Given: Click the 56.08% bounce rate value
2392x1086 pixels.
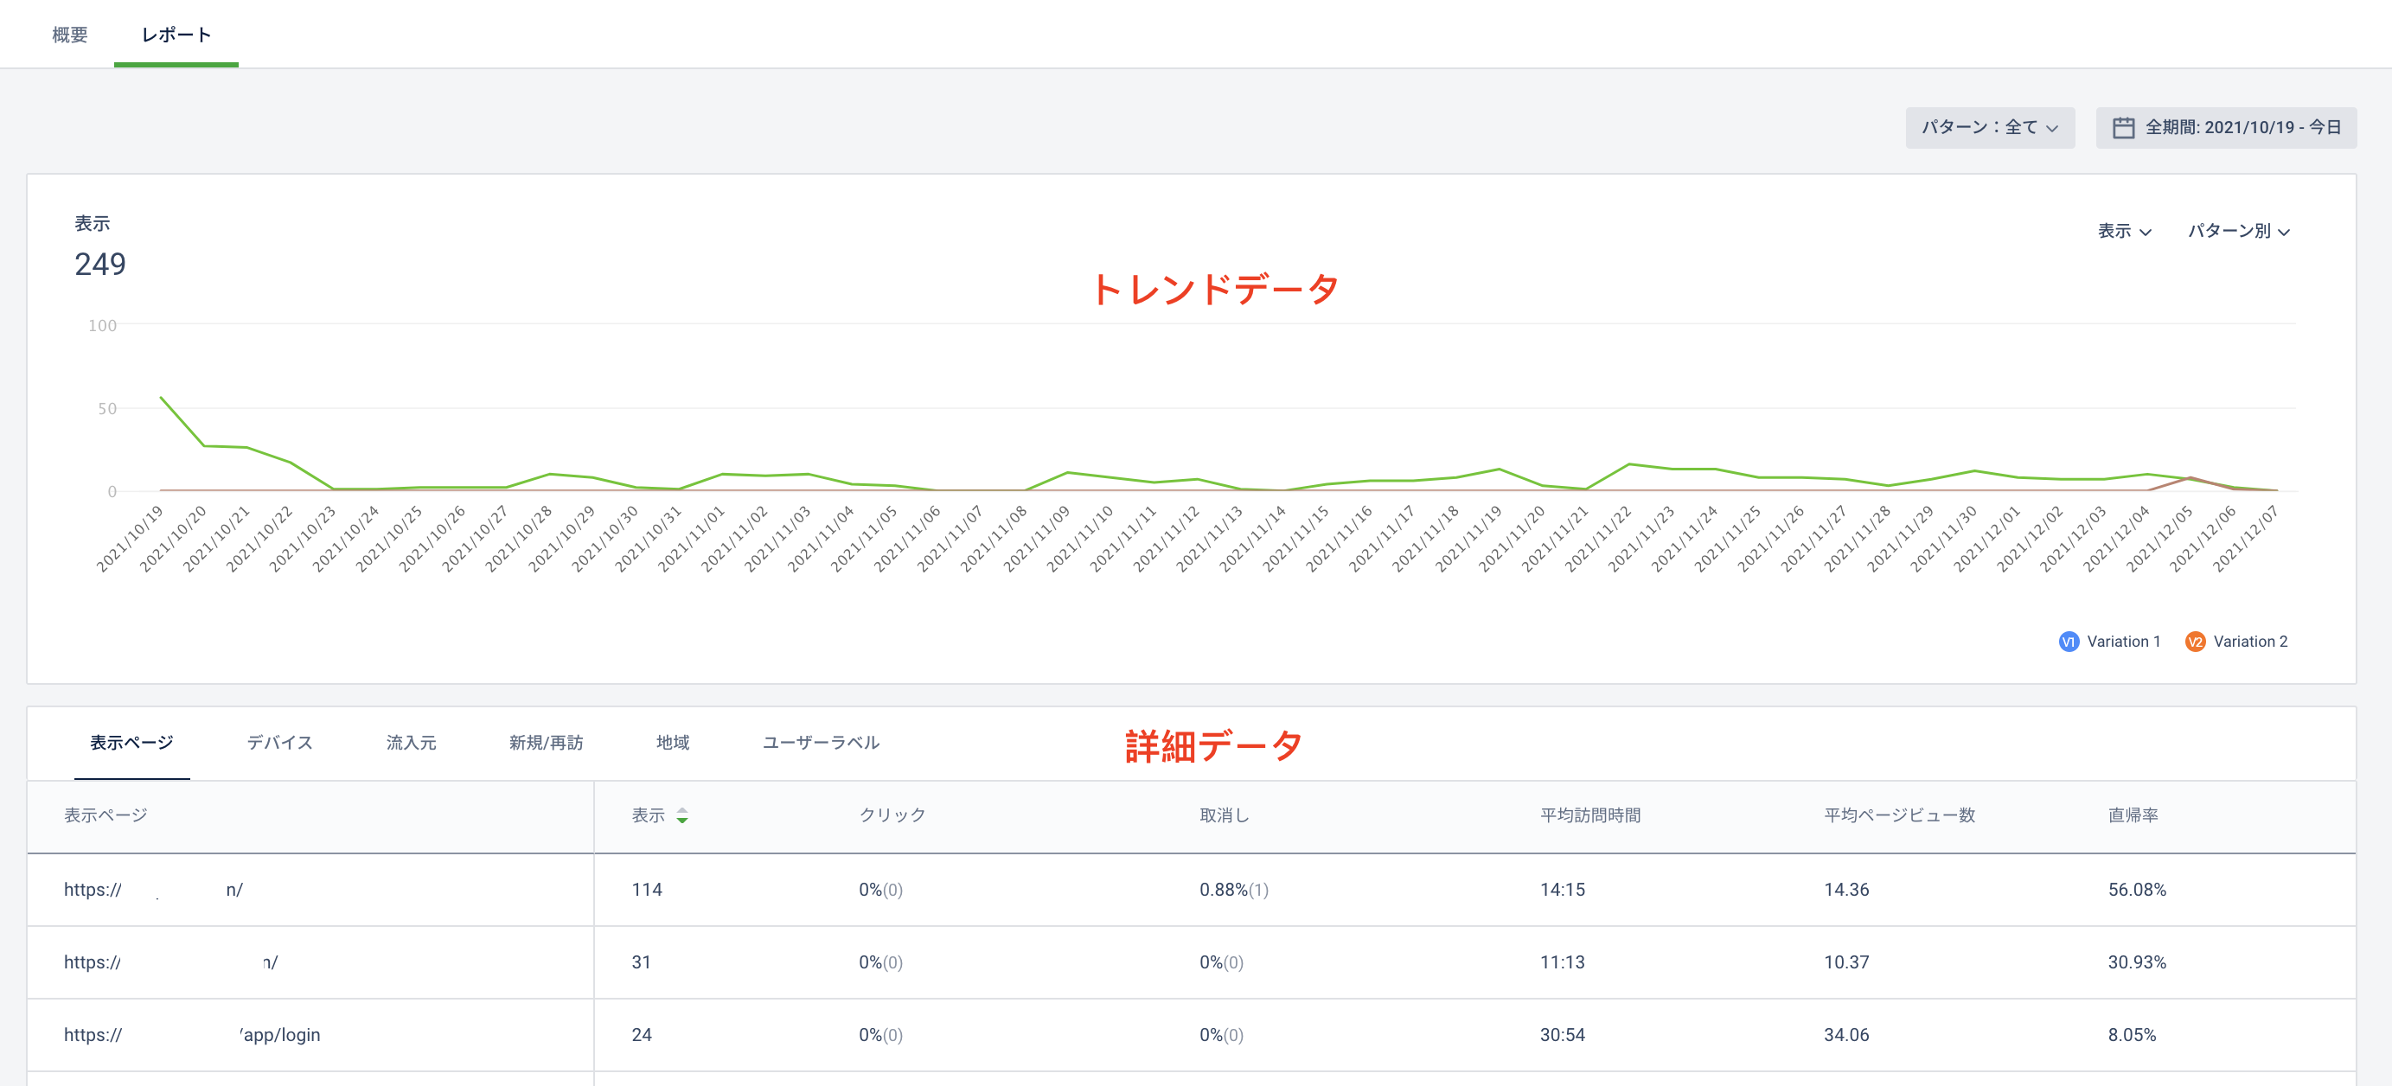Looking at the screenshot, I should pyautogui.click(x=2138, y=889).
